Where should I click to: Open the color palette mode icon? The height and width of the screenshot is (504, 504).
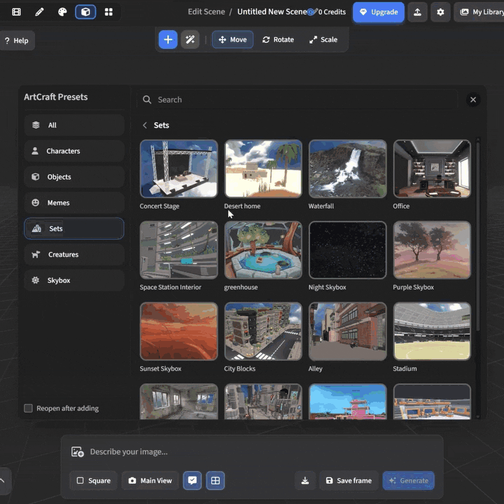62,12
